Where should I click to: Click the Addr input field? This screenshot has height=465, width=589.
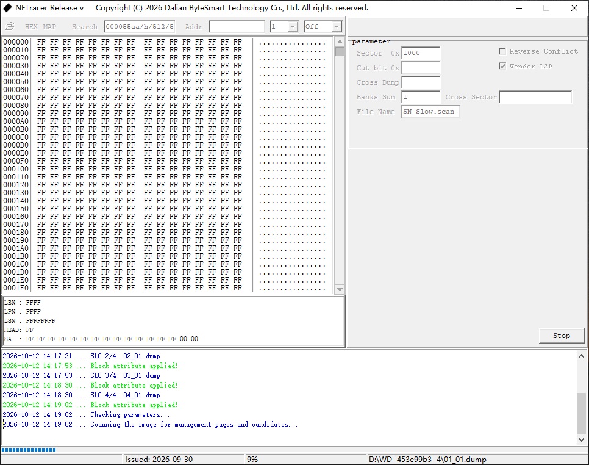pyautogui.click(x=237, y=27)
